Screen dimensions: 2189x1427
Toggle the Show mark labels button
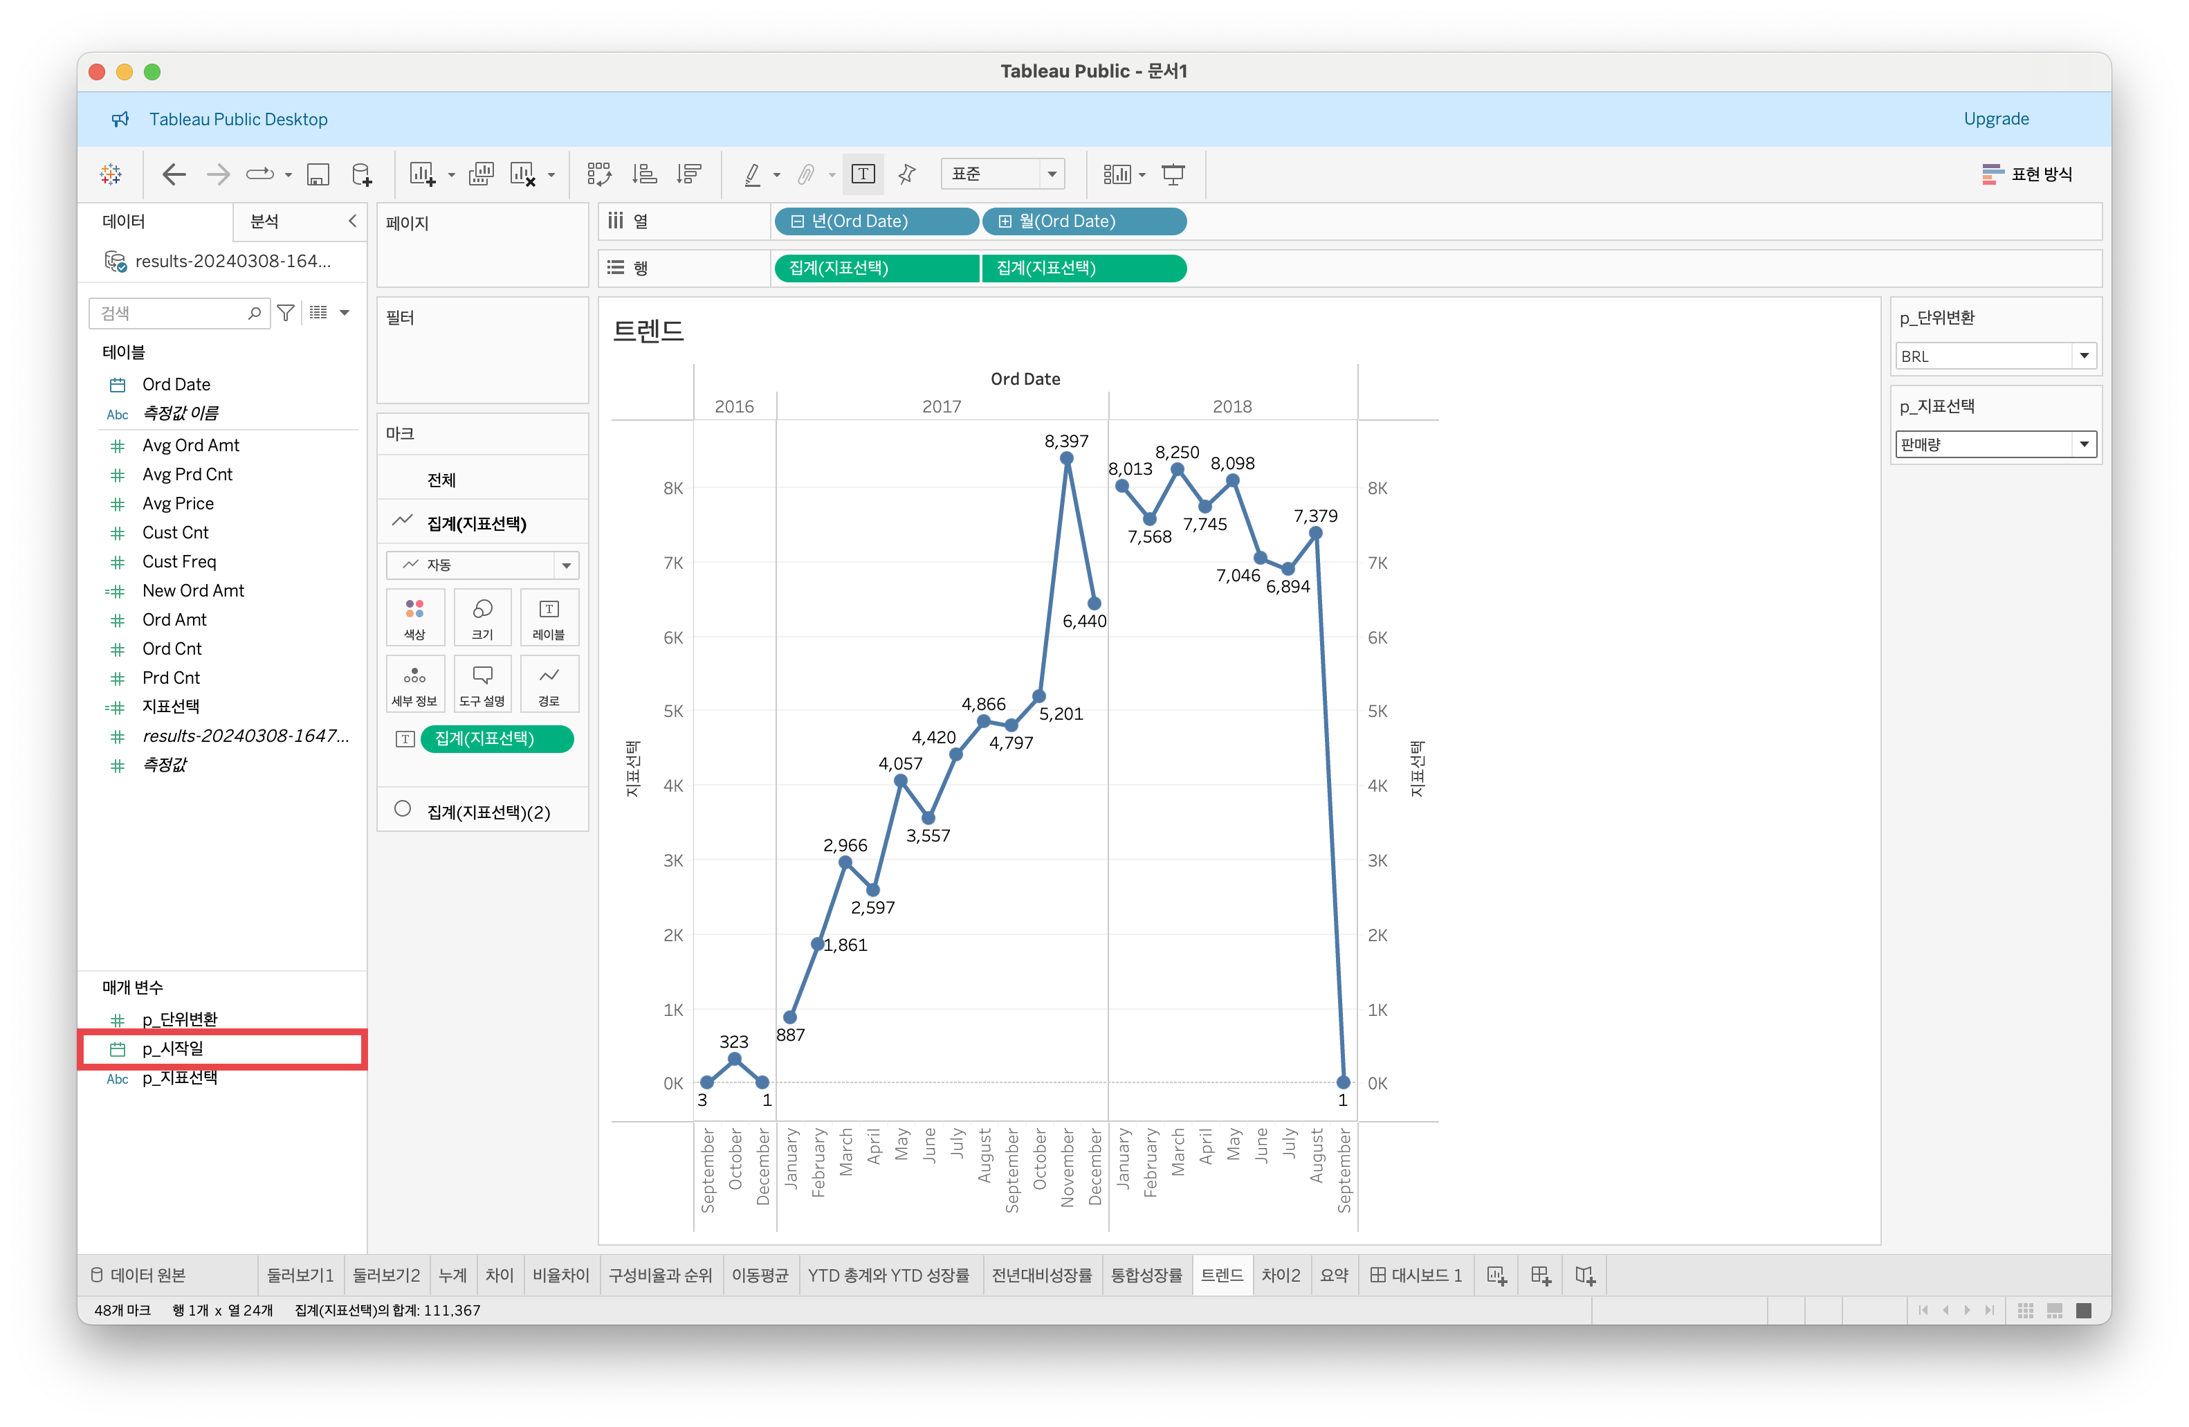pyautogui.click(x=863, y=174)
